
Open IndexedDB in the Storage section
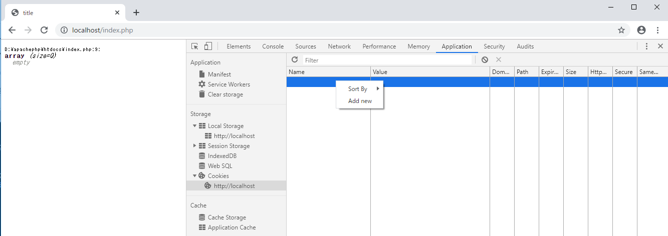222,156
